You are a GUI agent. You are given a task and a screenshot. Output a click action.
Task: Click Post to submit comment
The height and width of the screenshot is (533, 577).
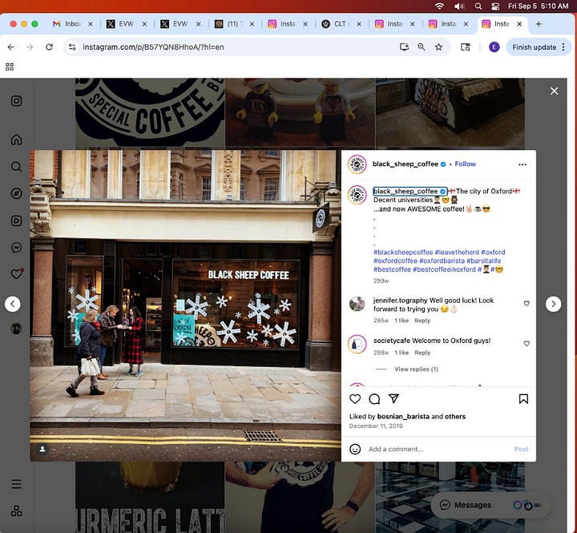click(521, 449)
